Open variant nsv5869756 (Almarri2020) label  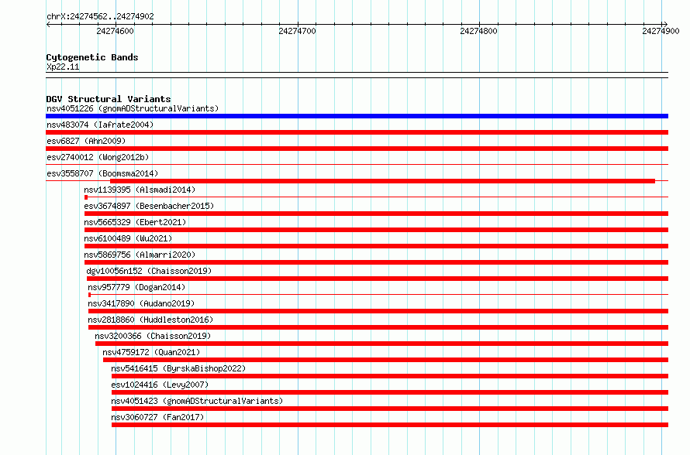(x=140, y=255)
